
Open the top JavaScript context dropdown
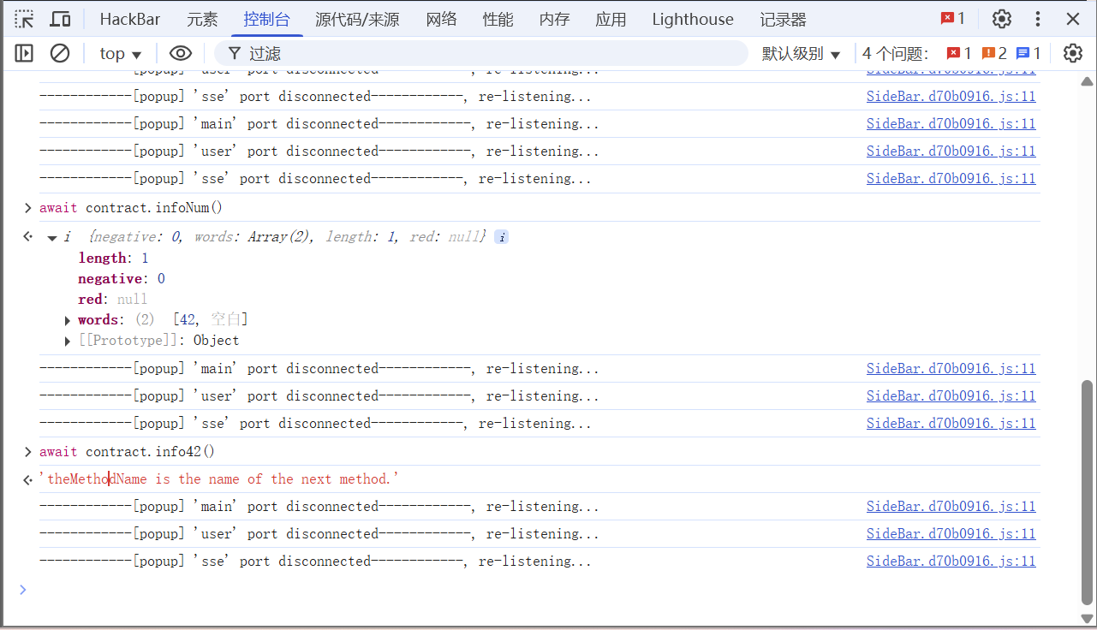tap(120, 53)
